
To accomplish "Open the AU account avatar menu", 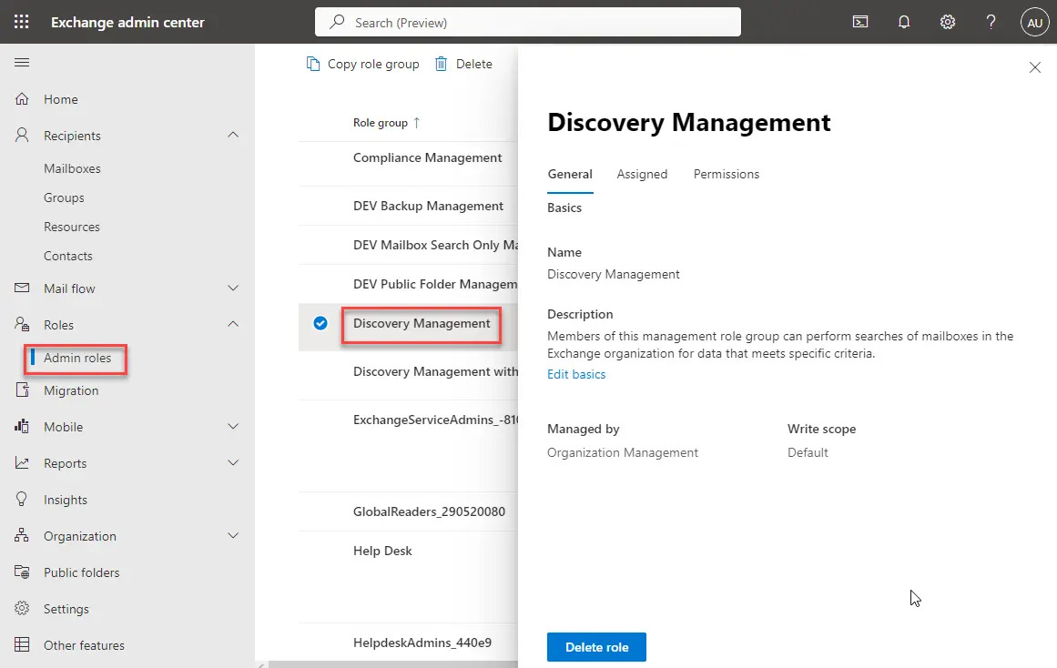I will point(1034,22).
